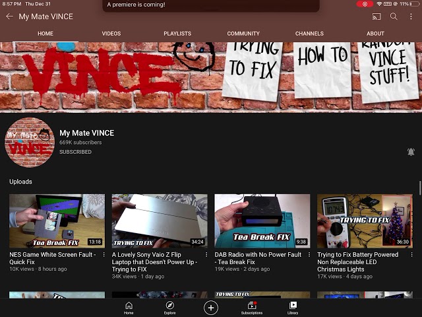
Task: Click the 8:57 PM clock in status bar
Action: pos(12,4)
